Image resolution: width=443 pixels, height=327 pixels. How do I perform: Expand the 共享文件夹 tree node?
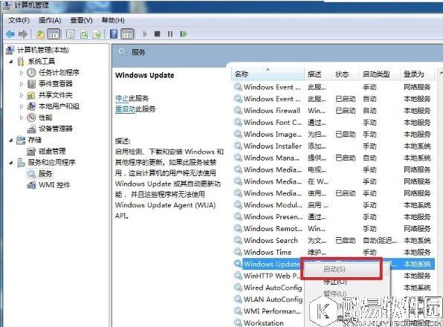(x=22, y=95)
